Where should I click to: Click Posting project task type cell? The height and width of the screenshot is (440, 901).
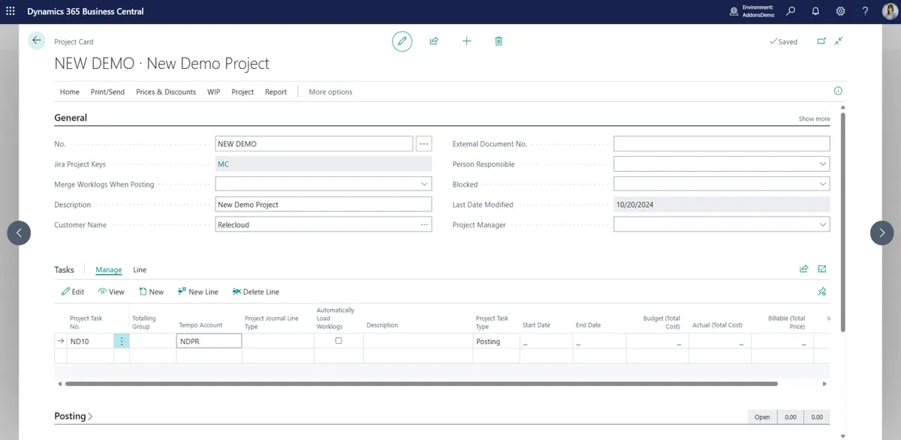(x=496, y=341)
